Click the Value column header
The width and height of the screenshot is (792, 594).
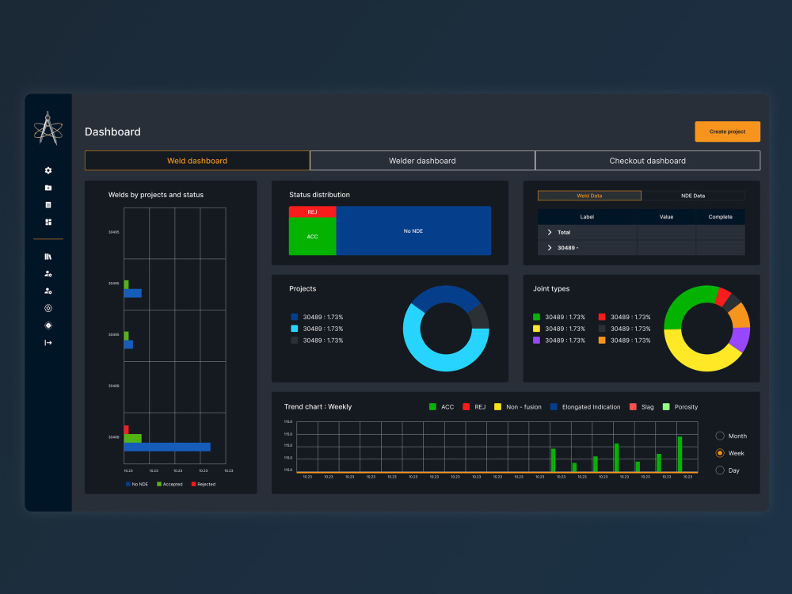click(x=666, y=217)
